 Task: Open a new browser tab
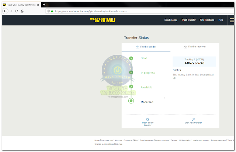44,5
